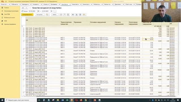Toggle the Период checkbox
The height and width of the screenshot is (102, 181).
22,11
